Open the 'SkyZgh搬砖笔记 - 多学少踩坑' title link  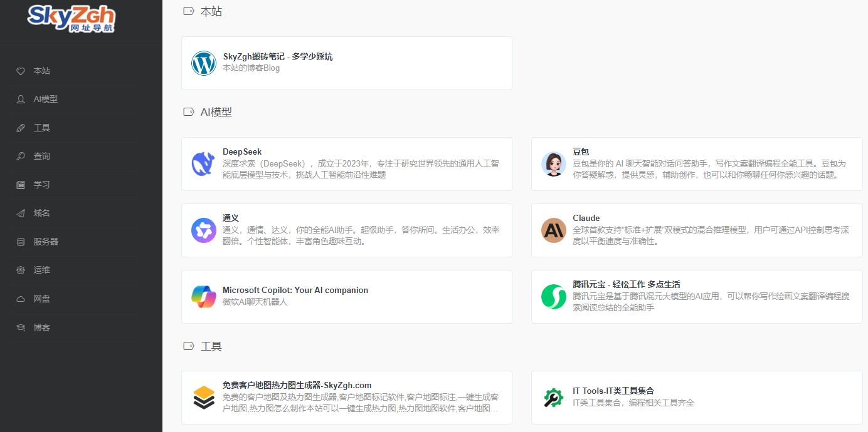(x=278, y=57)
